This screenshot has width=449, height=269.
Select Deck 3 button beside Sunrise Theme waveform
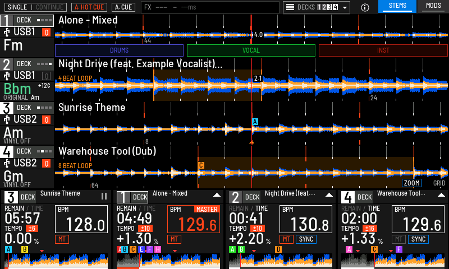tap(27, 108)
